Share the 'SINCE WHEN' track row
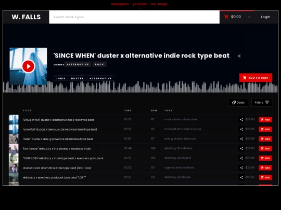This screenshot has width=281, height=210. coord(241,120)
